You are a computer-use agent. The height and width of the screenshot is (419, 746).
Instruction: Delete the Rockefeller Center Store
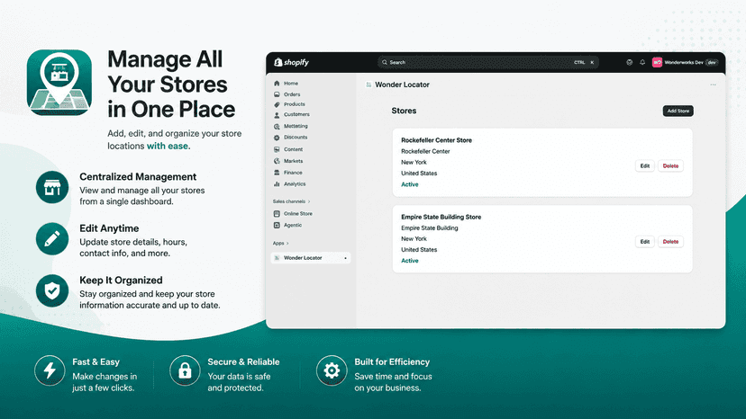tap(670, 165)
